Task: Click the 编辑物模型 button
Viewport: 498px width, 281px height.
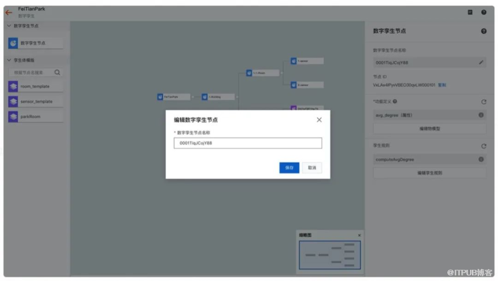Action: (x=430, y=128)
